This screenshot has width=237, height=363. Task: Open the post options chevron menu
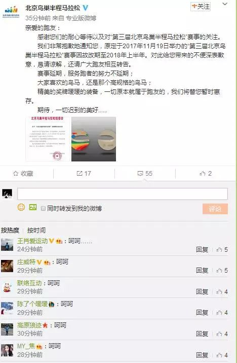click(x=225, y=4)
